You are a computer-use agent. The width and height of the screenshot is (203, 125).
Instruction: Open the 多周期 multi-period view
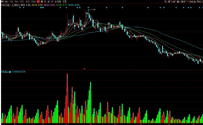coord(58,2)
